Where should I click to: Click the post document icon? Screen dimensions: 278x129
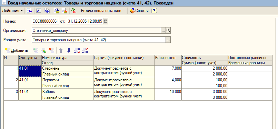(57, 11)
